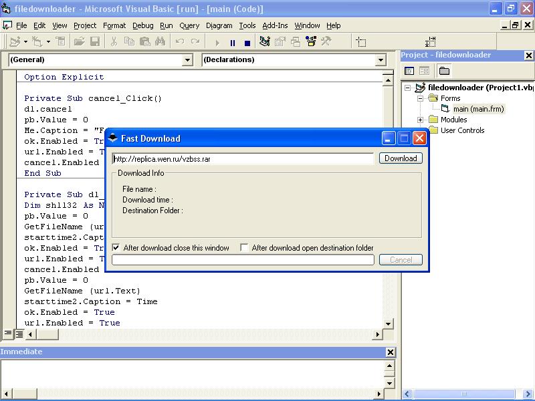Click the Properties Window toolbar icon
Viewport: 535px width, 401px height.
(x=280, y=41)
